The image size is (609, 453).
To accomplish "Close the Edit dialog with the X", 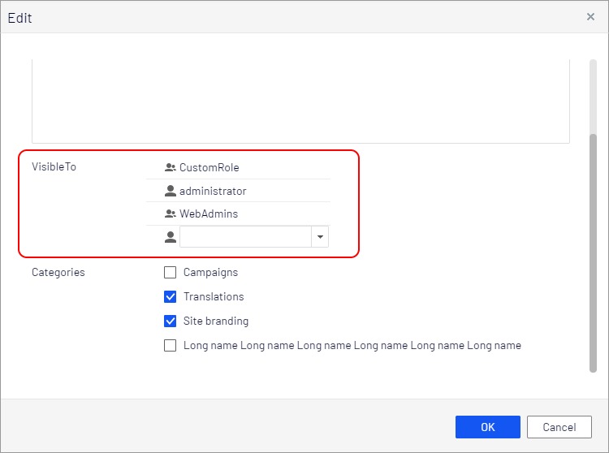I will (590, 17).
